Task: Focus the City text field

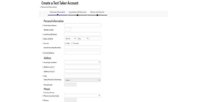Action: [x=82, y=76]
